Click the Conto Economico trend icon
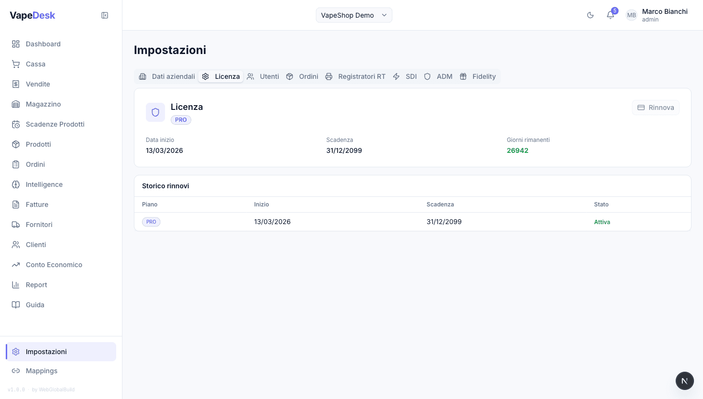 (x=16, y=265)
